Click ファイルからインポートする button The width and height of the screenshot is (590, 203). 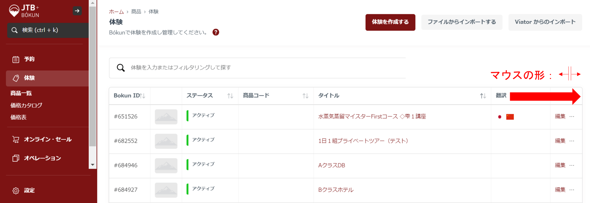[462, 22]
